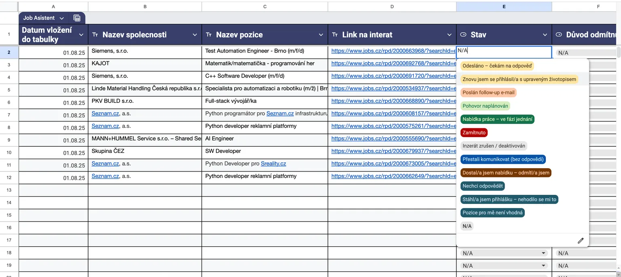Select 'Pozice pro mě není vhodná' option

(492, 213)
